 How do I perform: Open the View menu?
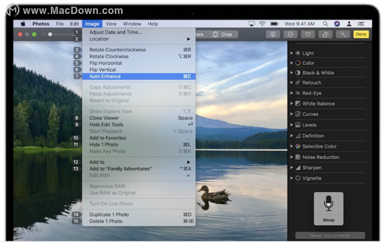point(111,24)
